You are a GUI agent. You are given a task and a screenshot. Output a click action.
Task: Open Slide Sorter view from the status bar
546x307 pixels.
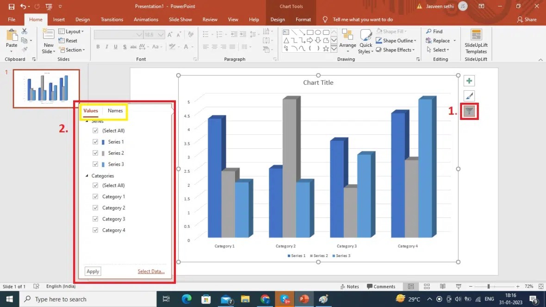pos(427,286)
